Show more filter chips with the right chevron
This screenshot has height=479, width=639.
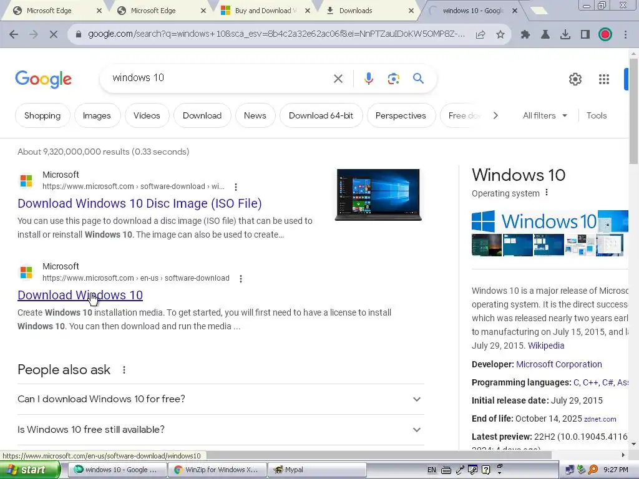click(495, 115)
